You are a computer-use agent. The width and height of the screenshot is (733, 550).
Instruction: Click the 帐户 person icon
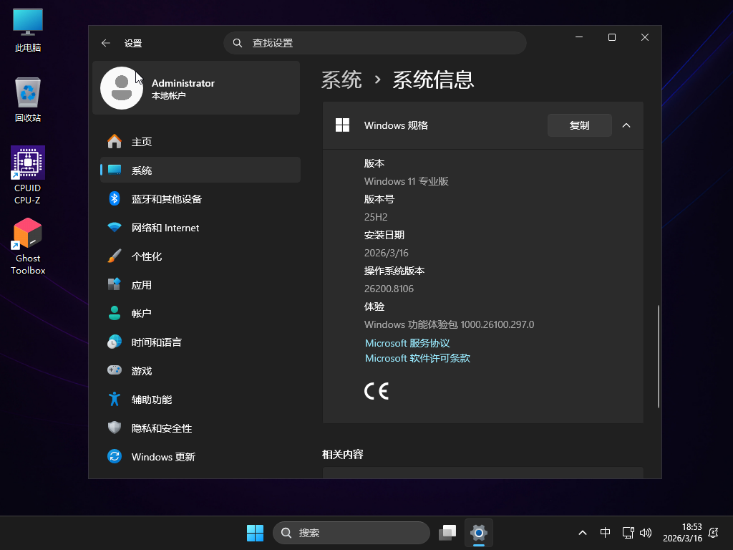click(115, 314)
